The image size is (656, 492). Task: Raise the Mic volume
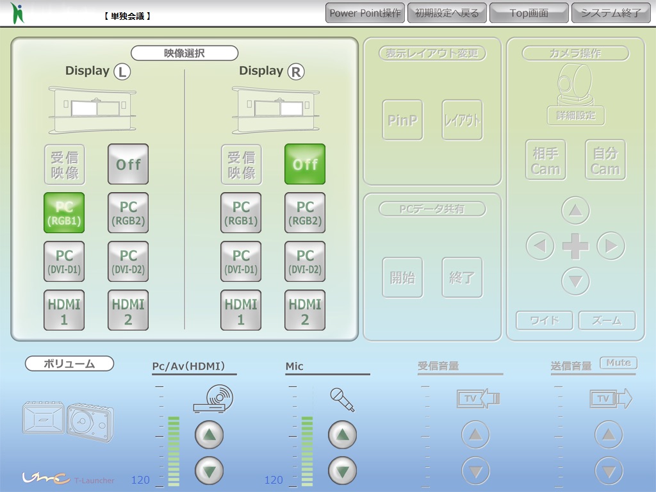342,436
